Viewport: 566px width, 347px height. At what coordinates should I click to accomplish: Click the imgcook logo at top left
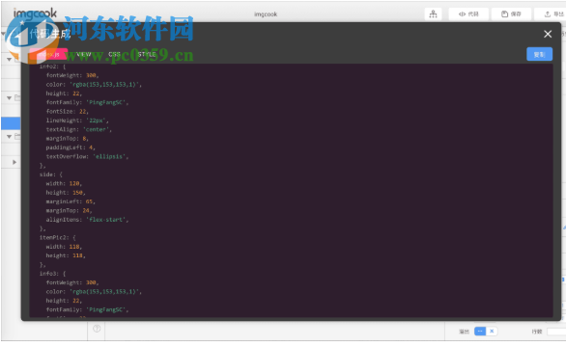click(35, 13)
